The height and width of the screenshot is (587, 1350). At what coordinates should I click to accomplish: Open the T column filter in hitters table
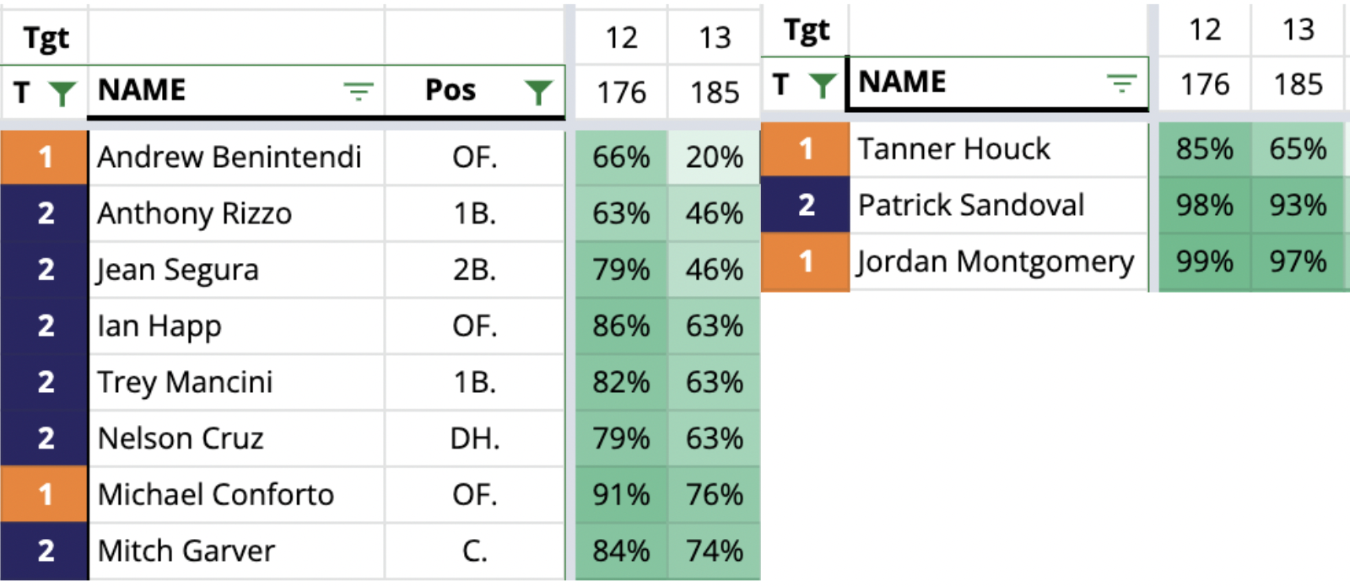click(62, 91)
